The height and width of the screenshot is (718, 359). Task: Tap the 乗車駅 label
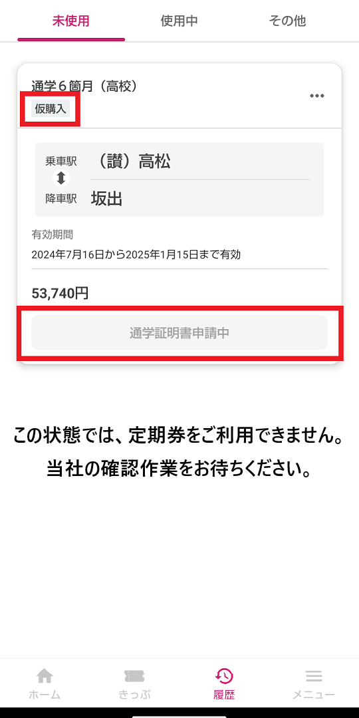click(x=61, y=161)
